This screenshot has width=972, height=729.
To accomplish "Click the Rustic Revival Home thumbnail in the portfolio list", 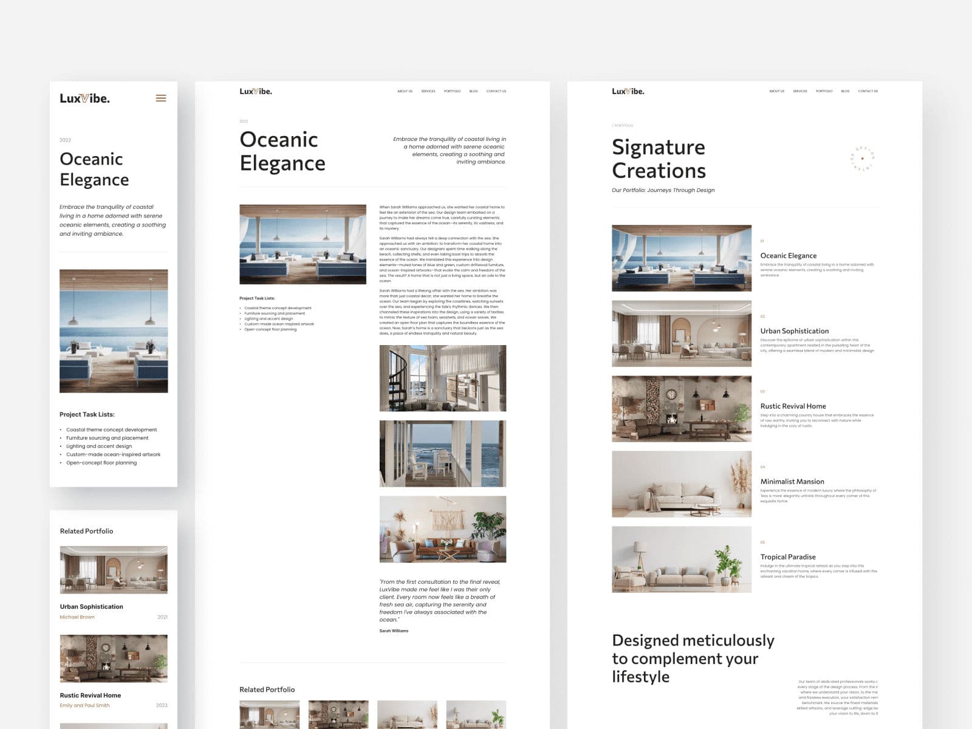I will 682,409.
